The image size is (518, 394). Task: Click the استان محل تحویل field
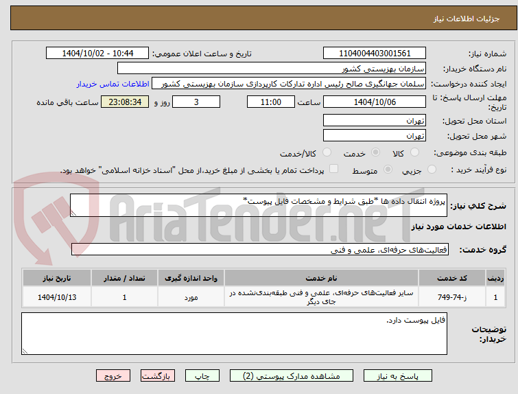375,120
